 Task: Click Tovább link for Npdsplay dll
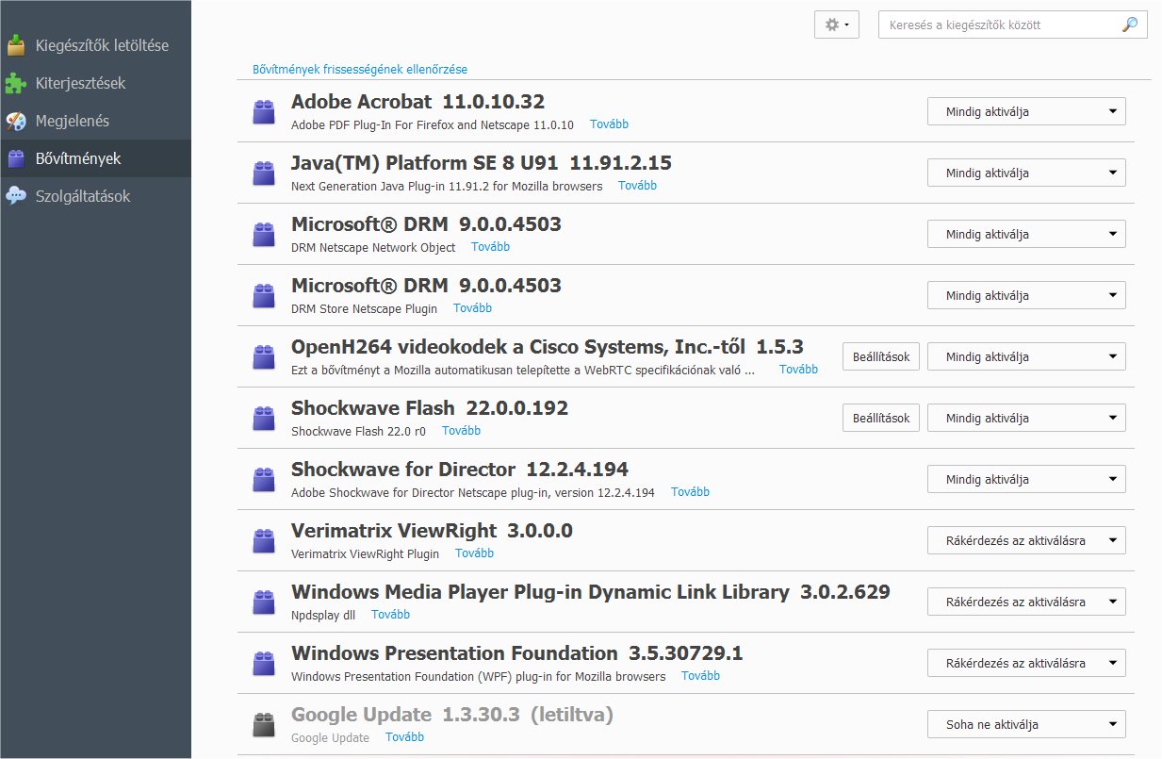point(390,615)
